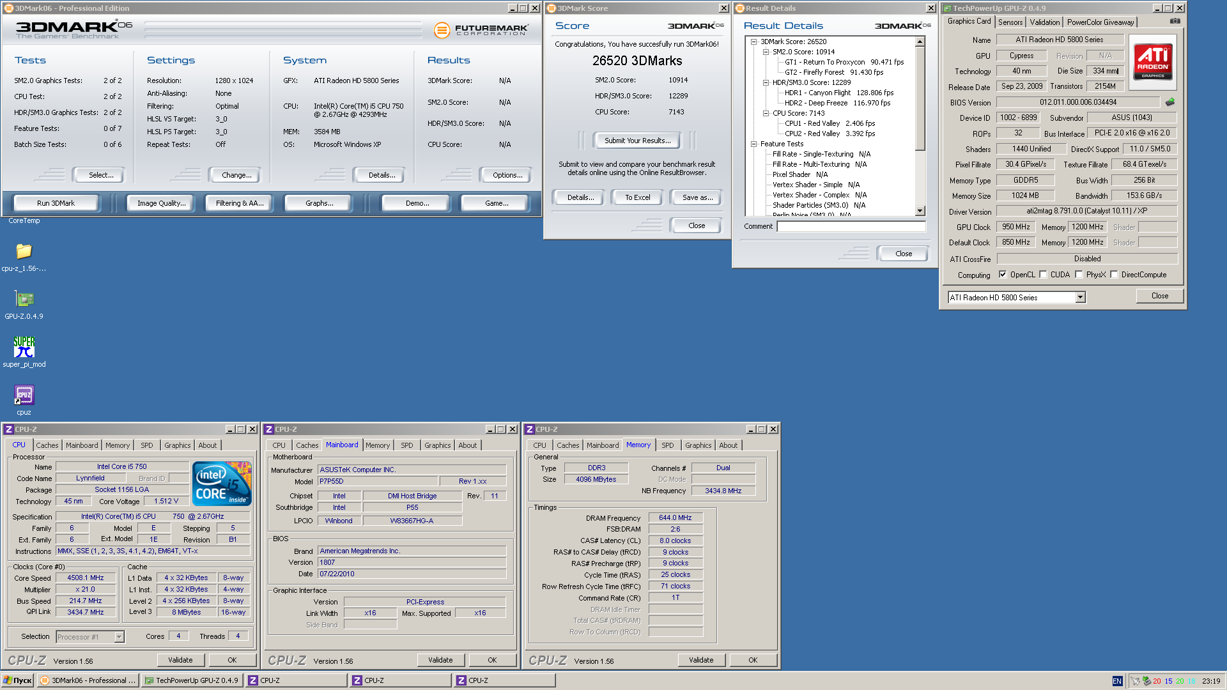Toggle the OpenCL checkbox in GPU-Z
This screenshot has height=690, width=1227.
(x=1003, y=275)
